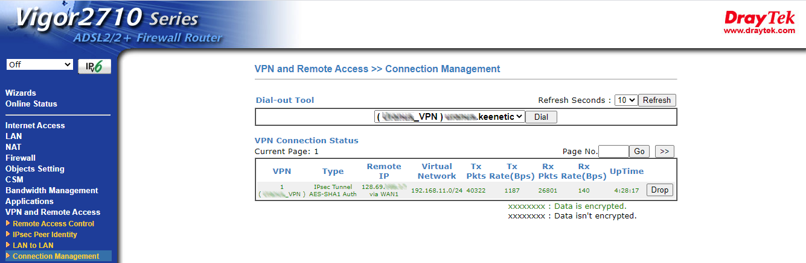Click the Virtual Network value 192.168.11.0/24
Image resolution: width=806 pixels, height=263 pixels.
pos(437,190)
